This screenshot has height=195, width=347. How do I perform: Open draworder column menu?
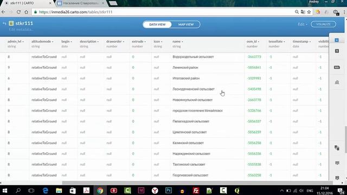click(124, 42)
